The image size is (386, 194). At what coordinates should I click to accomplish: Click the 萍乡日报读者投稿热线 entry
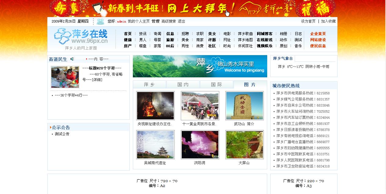(x=303, y=130)
